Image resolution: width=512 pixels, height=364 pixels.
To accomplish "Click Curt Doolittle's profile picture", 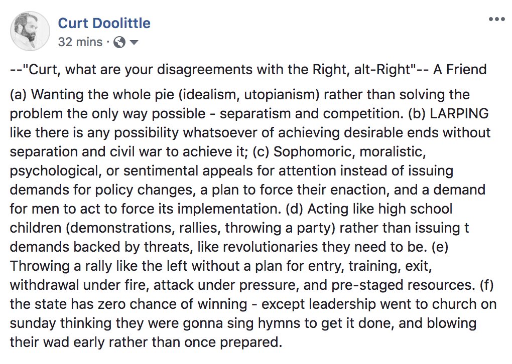I will point(30,31).
